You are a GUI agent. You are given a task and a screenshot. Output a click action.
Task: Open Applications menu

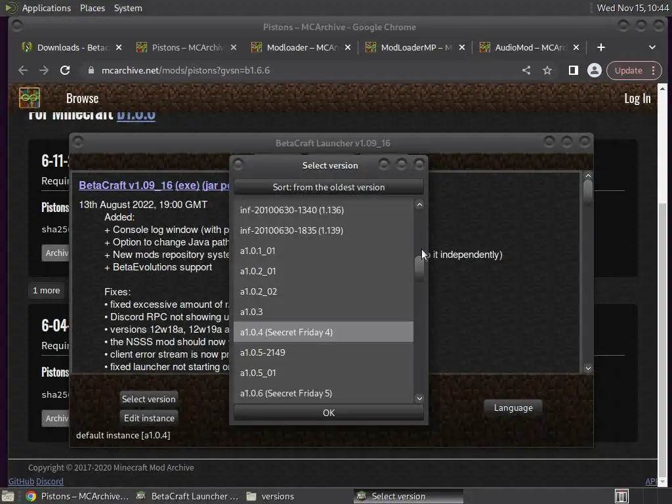tap(47, 8)
